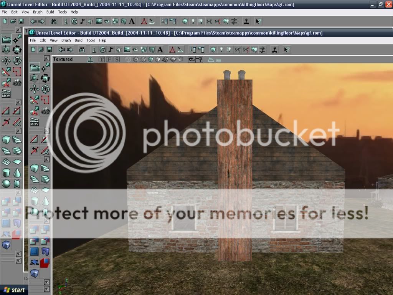Click the Redo arrow in back window toolbar
Viewport: 393px width, 295px height.
click(x=41, y=21)
